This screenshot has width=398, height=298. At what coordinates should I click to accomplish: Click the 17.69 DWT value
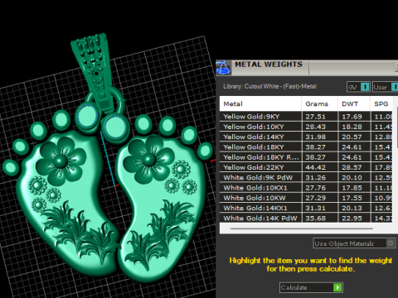352,117
